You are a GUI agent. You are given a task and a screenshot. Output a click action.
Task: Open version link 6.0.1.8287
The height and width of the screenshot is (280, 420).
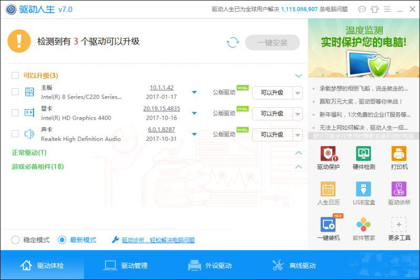pyautogui.click(x=161, y=130)
